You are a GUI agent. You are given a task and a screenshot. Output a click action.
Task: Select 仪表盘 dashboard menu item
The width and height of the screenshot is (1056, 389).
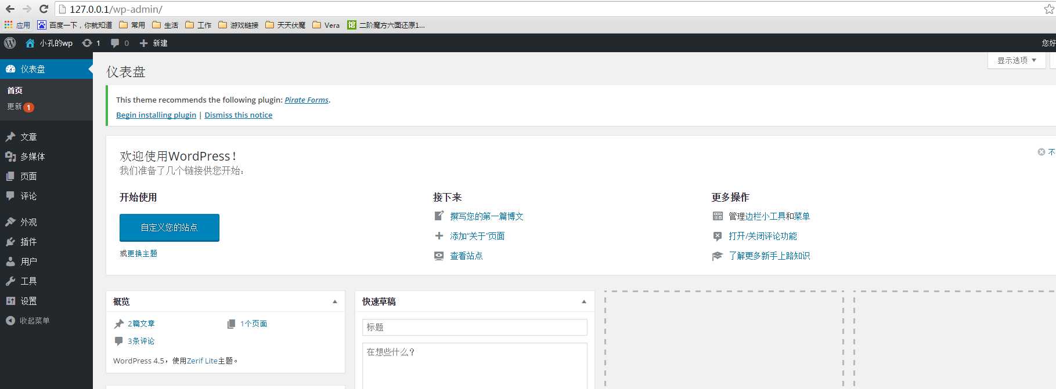[x=46, y=69]
